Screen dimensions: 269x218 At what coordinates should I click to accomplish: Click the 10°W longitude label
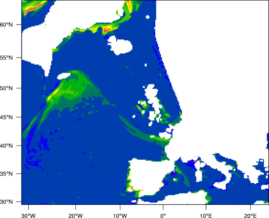coord(120,216)
